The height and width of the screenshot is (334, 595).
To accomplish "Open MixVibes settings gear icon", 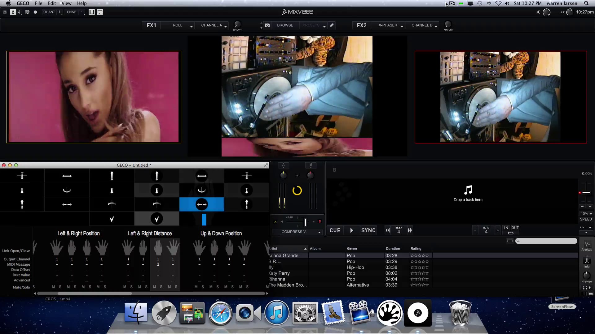I will [x=5, y=12].
